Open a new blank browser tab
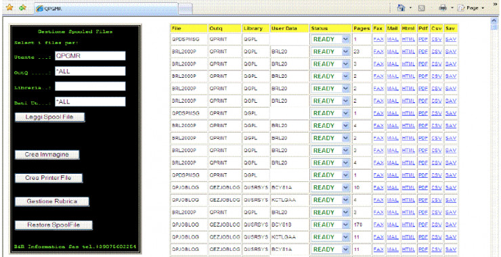The width and height of the screenshot is (501, 257). tap(186, 9)
